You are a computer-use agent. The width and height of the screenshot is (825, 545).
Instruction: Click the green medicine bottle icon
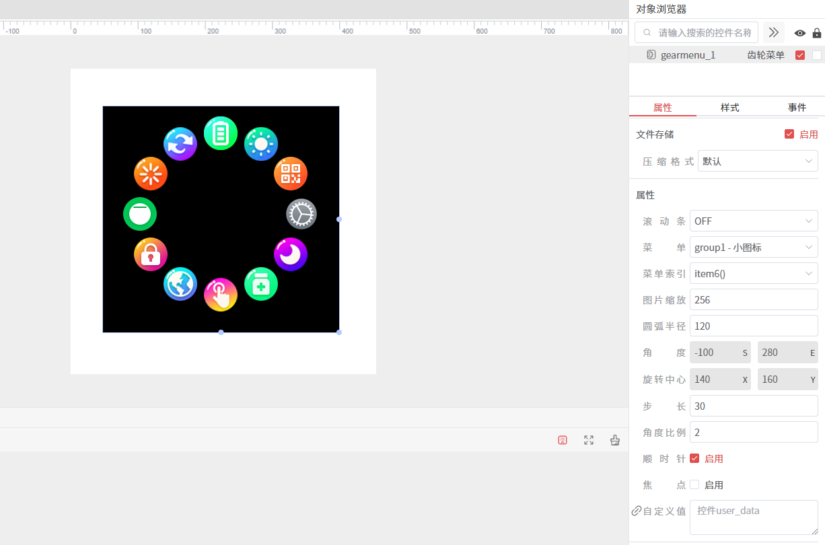point(261,284)
